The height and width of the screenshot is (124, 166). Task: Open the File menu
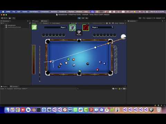point(14,12)
